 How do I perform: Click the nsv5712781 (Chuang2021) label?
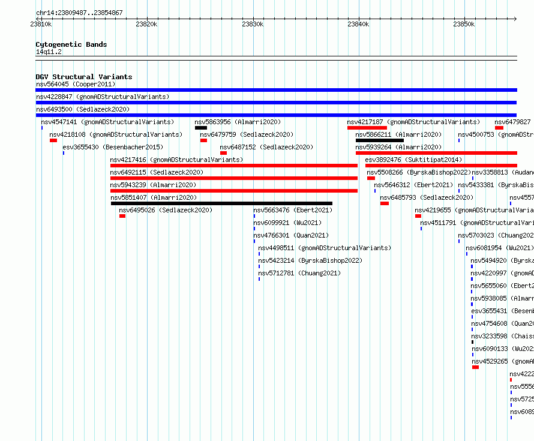pos(299,273)
